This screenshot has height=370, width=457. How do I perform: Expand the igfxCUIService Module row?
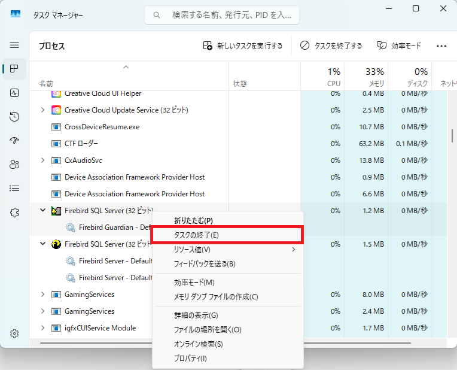pyautogui.click(x=42, y=328)
